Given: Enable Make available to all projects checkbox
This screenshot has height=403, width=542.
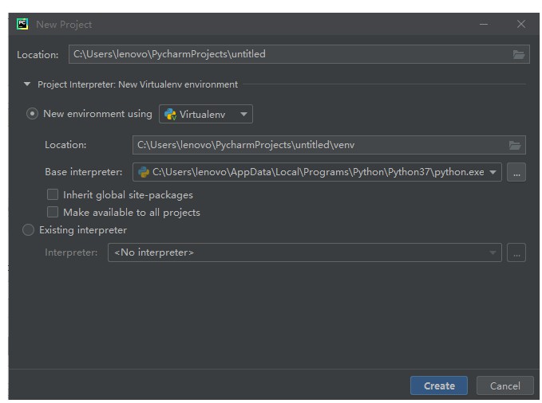Looking at the screenshot, I should [53, 212].
